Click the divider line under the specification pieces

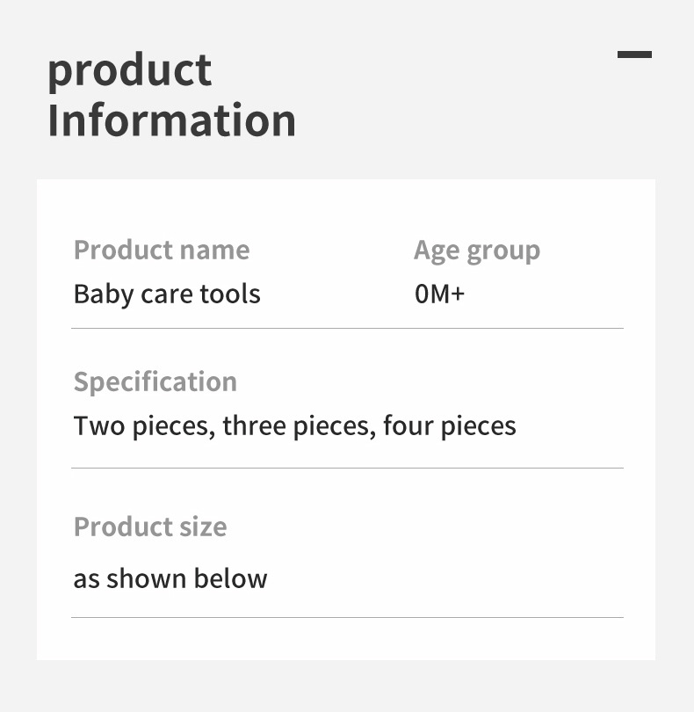347,468
